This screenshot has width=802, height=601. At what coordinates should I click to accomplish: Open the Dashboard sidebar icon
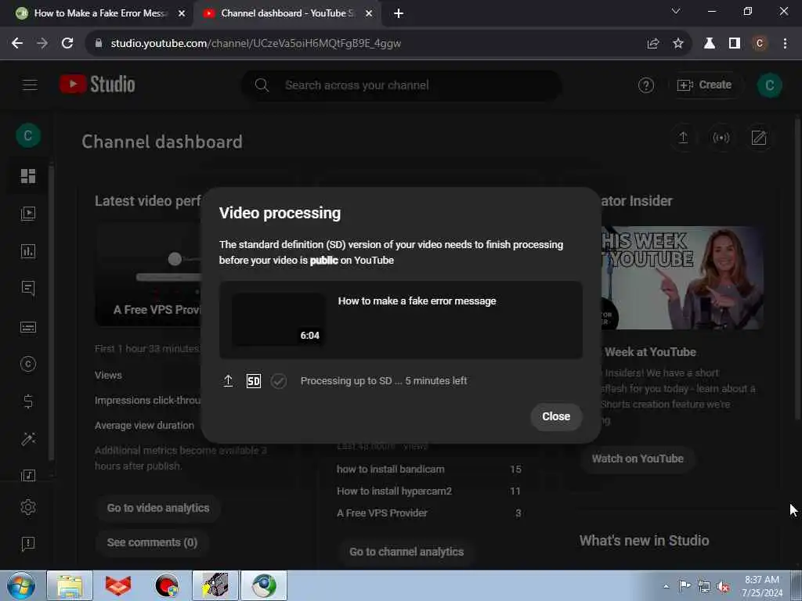click(x=28, y=176)
